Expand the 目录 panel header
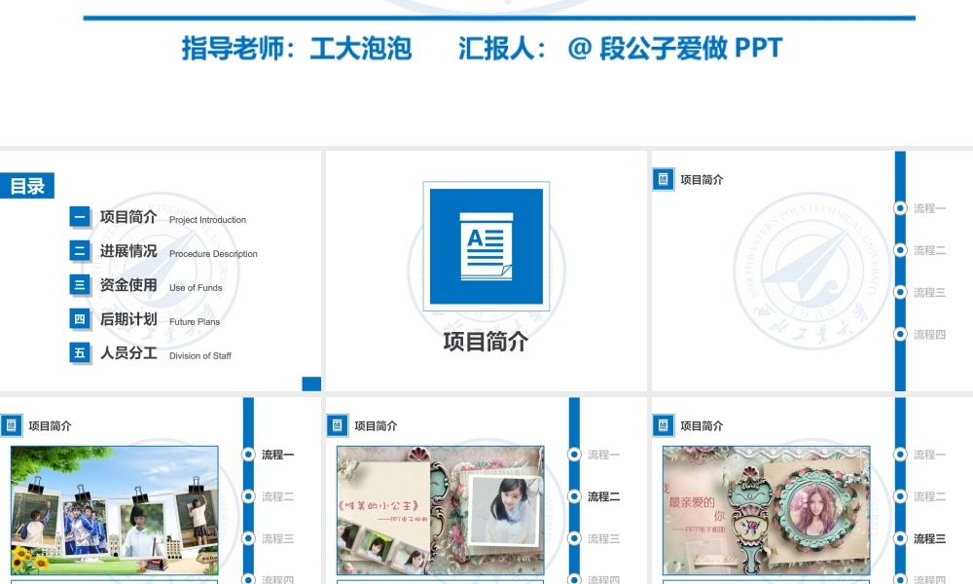This screenshot has width=973, height=584. (28, 185)
